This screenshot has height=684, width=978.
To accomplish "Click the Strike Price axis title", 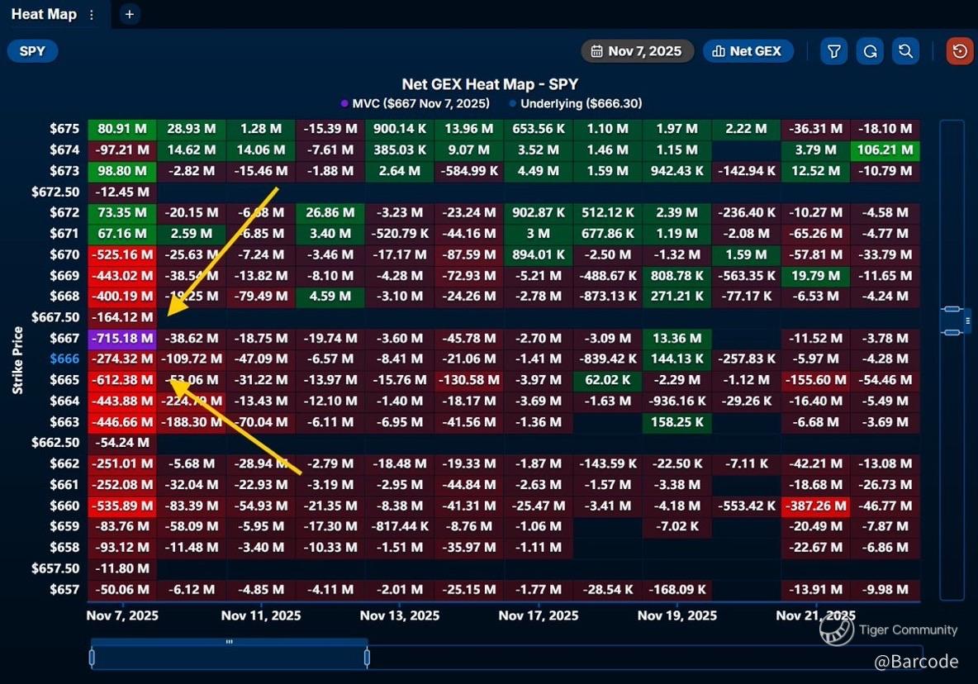I will 17,360.
